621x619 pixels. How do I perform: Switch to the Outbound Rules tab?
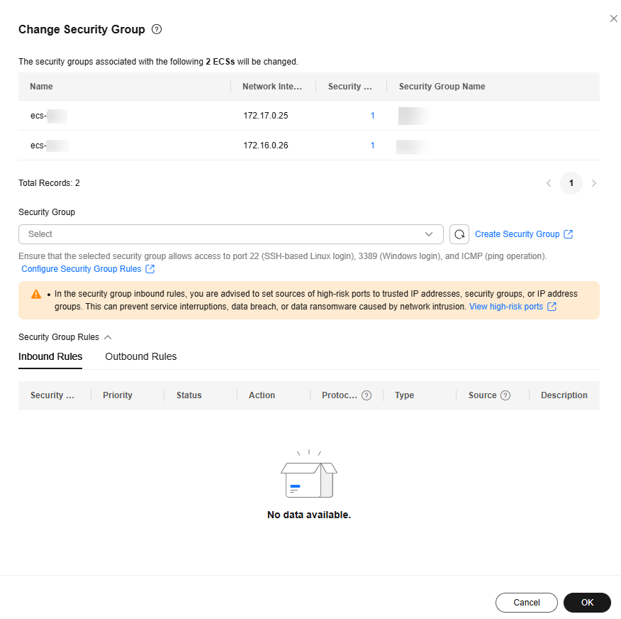[141, 356]
